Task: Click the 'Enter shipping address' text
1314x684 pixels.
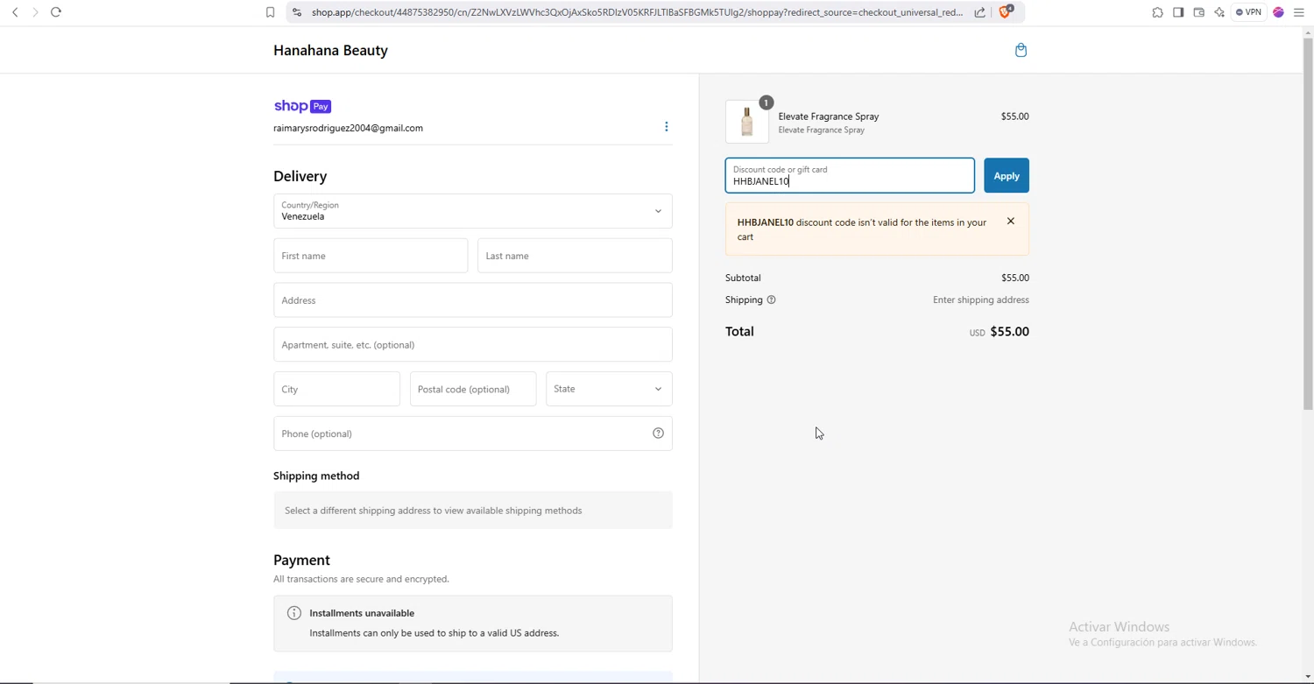Action: click(x=980, y=300)
